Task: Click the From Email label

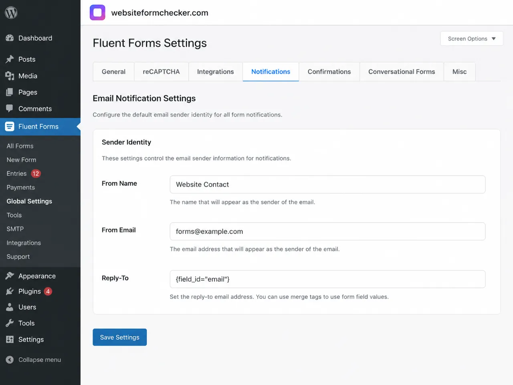Action: coord(119,230)
